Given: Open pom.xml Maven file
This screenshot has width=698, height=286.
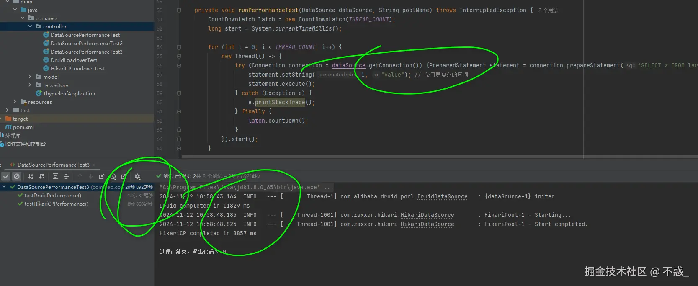Looking at the screenshot, I should point(23,127).
